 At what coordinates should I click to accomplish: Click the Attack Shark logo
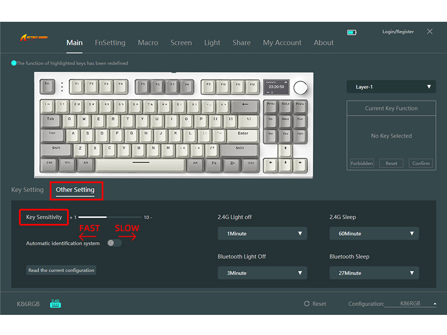pos(34,37)
